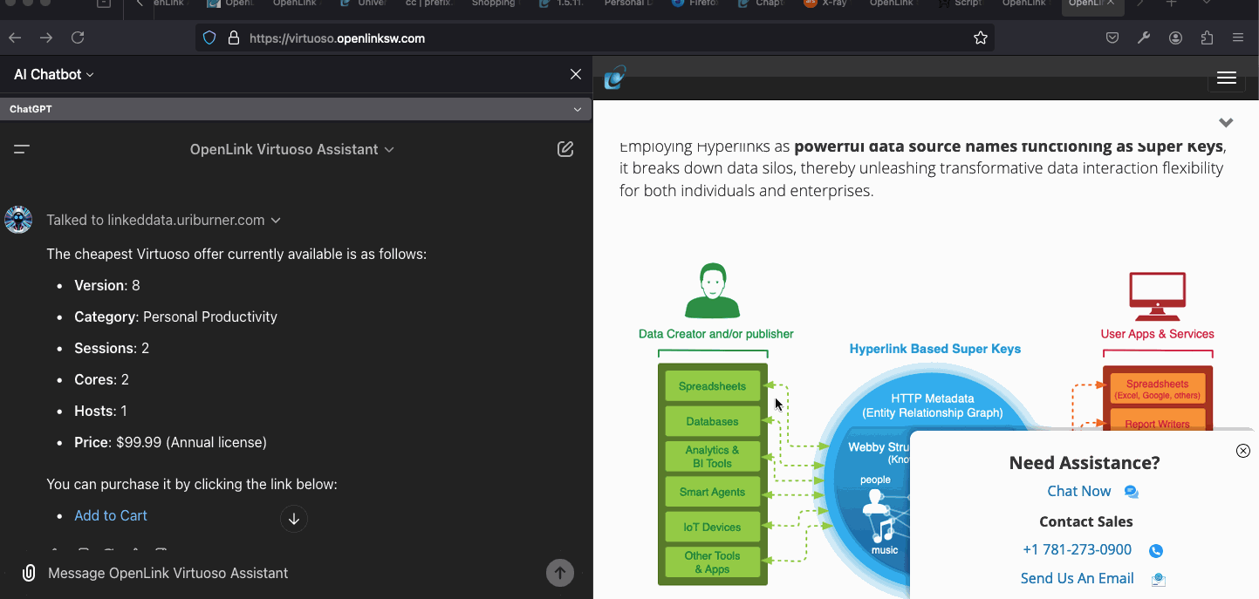Click the Send Us An Email link
The width and height of the screenshot is (1259, 599).
[x=1078, y=579]
